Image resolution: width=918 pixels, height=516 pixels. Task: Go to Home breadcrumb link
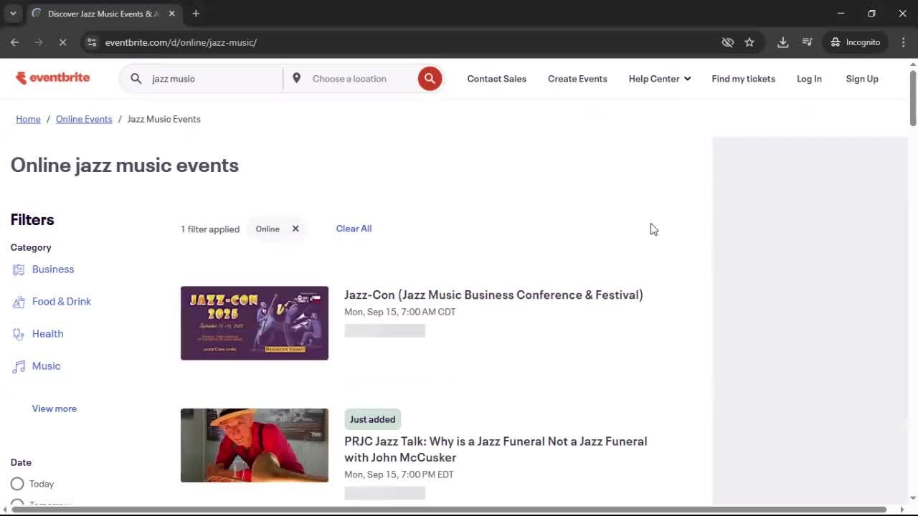[29, 119]
